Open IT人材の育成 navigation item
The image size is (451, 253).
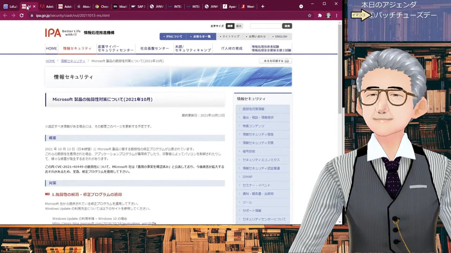[x=232, y=48]
